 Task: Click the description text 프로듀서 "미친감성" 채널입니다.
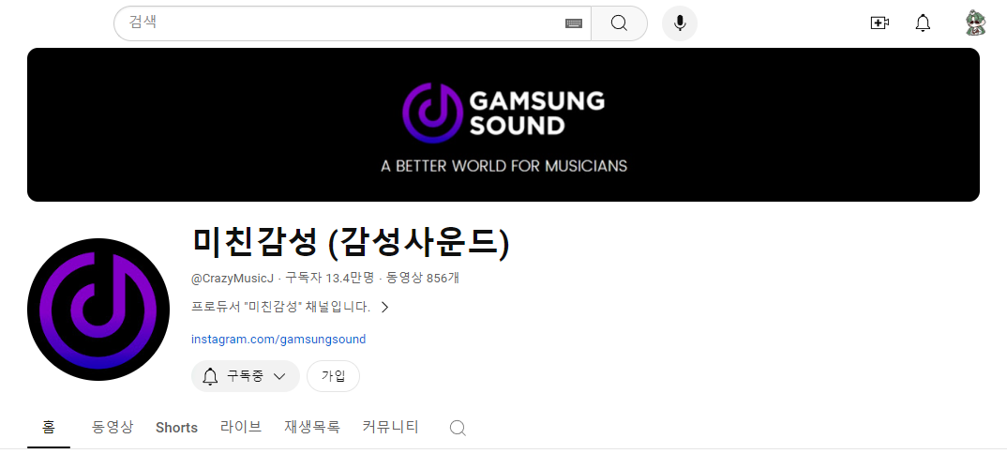pos(281,307)
